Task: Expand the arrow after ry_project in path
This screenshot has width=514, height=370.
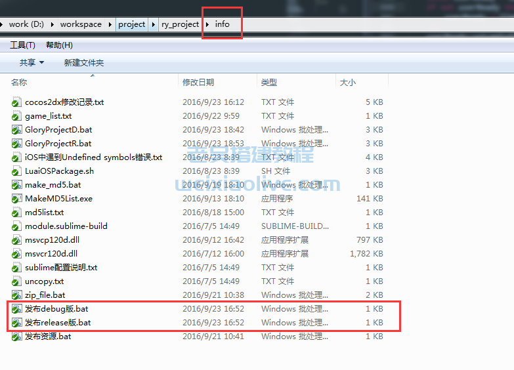Action: click(208, 24)
